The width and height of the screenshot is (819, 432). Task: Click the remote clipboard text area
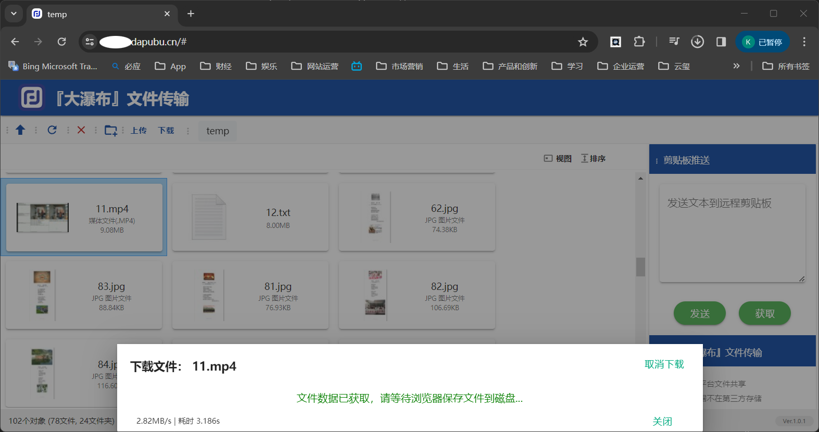pos(732,233)
